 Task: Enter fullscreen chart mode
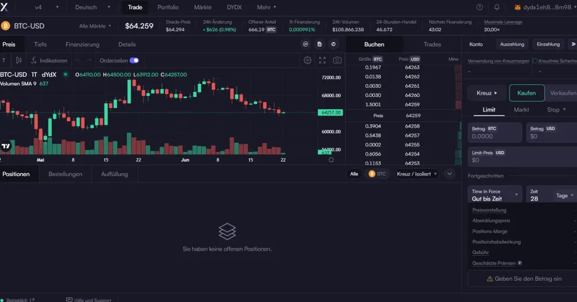[x=323, y=60]
